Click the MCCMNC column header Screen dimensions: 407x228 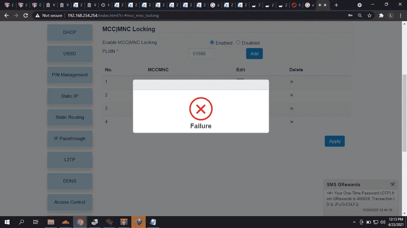click(x=158, y=70)
